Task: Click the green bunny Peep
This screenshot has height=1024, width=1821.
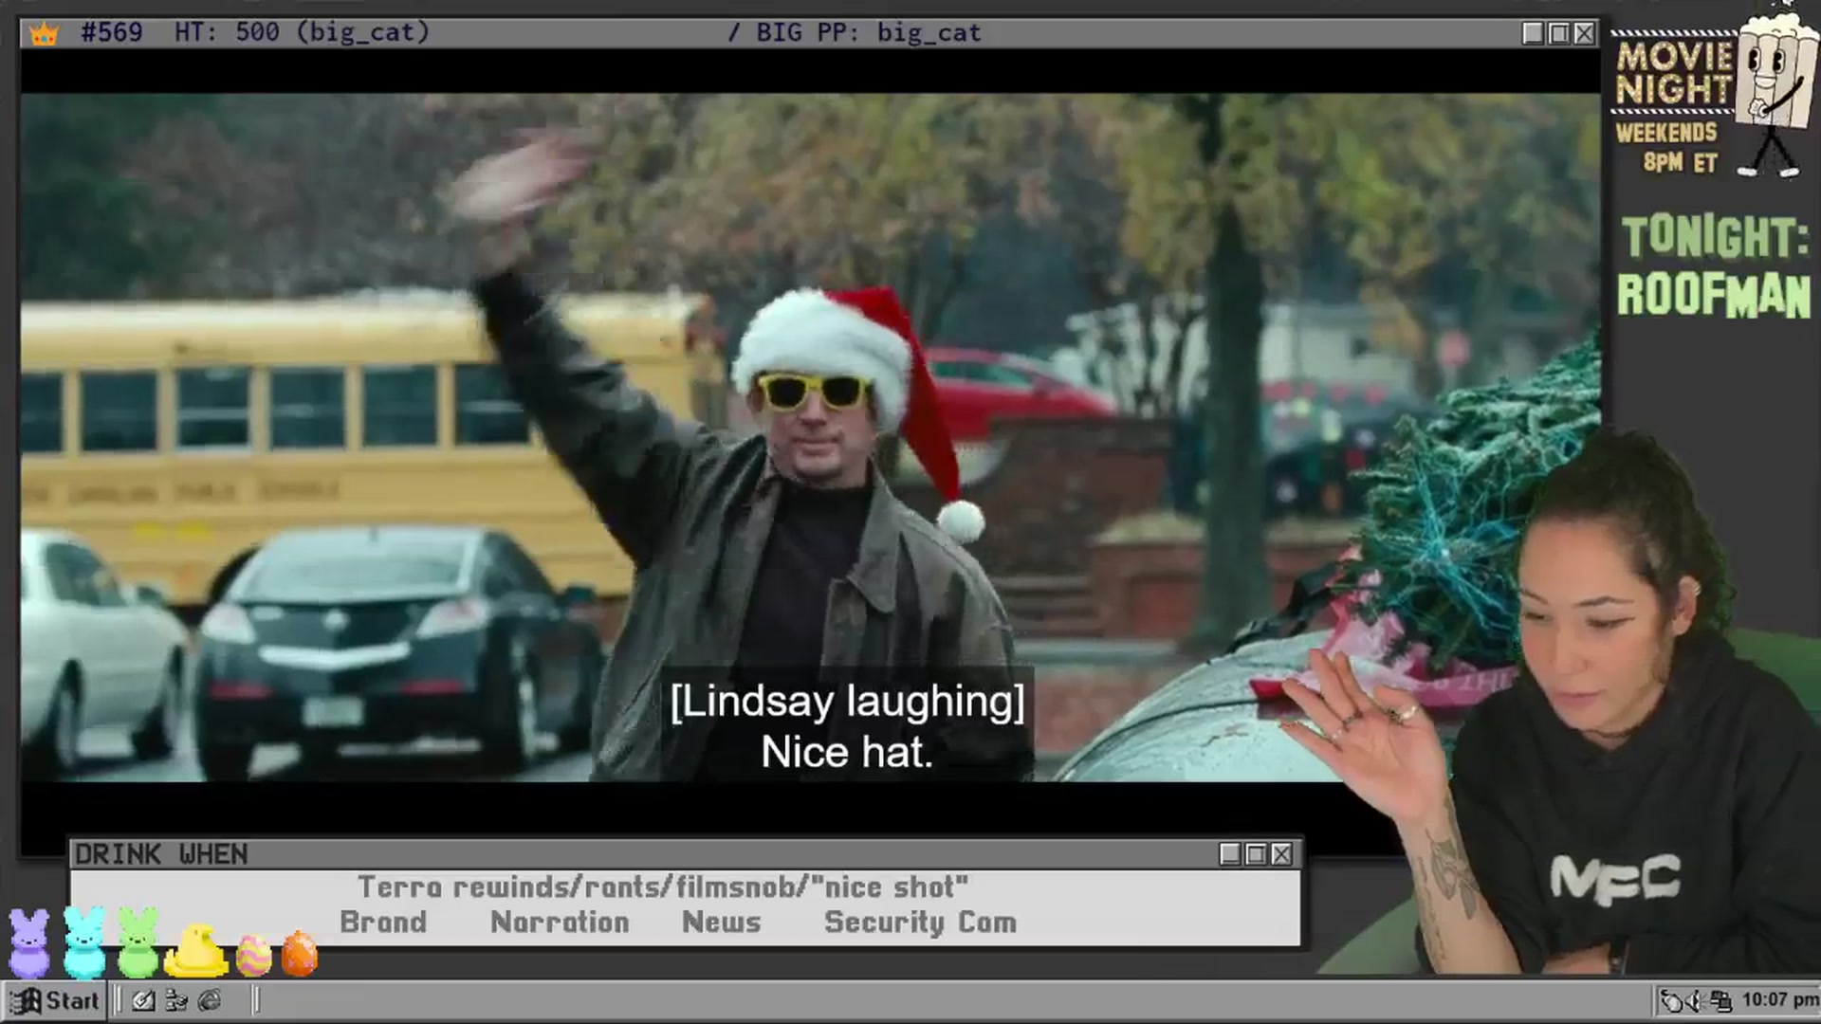Action: (x=138, y=942)
